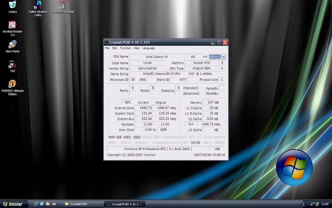The width and height of the screenshot is (332, 208).
Task: Click the QDR button
Action: [163, 130]
